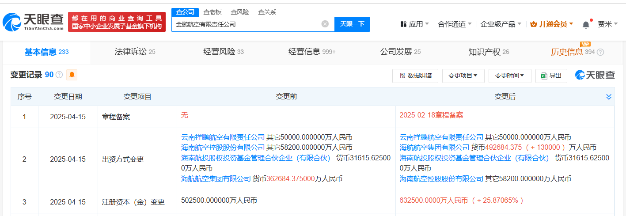Select the 基本信息 tab
The height and width of the screenshot is (216, 626).
pos(46,52)
